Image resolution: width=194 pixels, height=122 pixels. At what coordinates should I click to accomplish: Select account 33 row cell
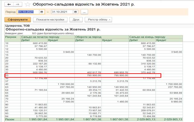click(12, 76)
